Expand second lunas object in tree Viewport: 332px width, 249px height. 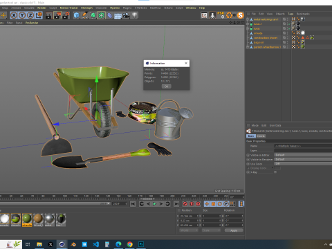[248, 28]
